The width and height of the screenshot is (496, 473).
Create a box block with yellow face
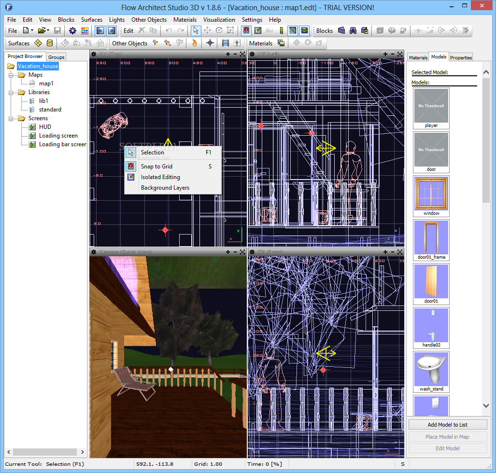point(365,31)
